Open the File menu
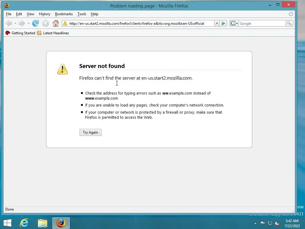 (9, 14)
